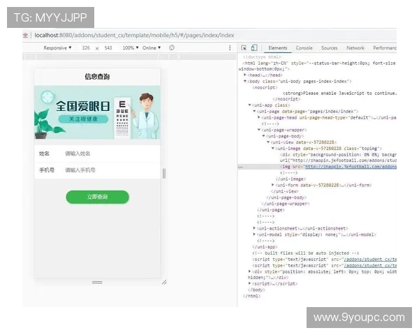Open the 100% zoom dropdown
Viewport: 419px width, 335px height.
pos(131,48)
